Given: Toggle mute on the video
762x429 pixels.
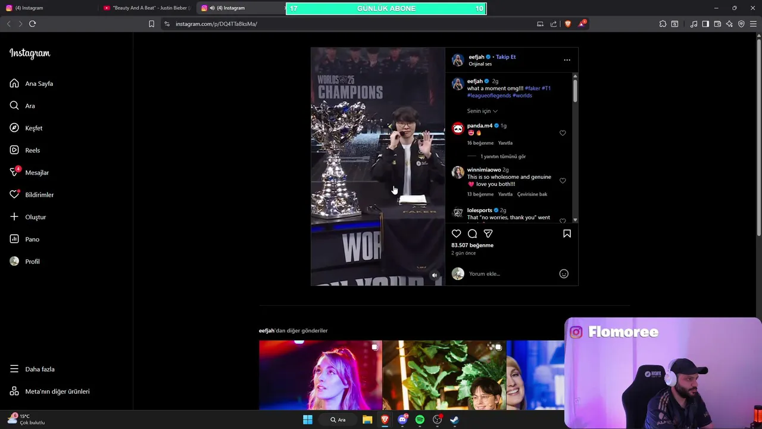Looking at the screenshot, I should pyautogui.click(x=435, y=275).
